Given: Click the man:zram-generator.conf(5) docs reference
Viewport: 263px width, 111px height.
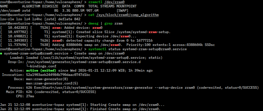Looking at the screenshot, I should [52, 83].
